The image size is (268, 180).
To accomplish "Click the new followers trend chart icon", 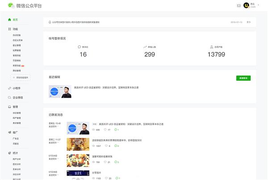I will (x=145, y=47).
